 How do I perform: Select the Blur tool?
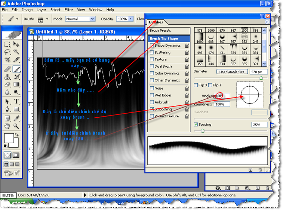pyautogui.click(x=7, y=92)
